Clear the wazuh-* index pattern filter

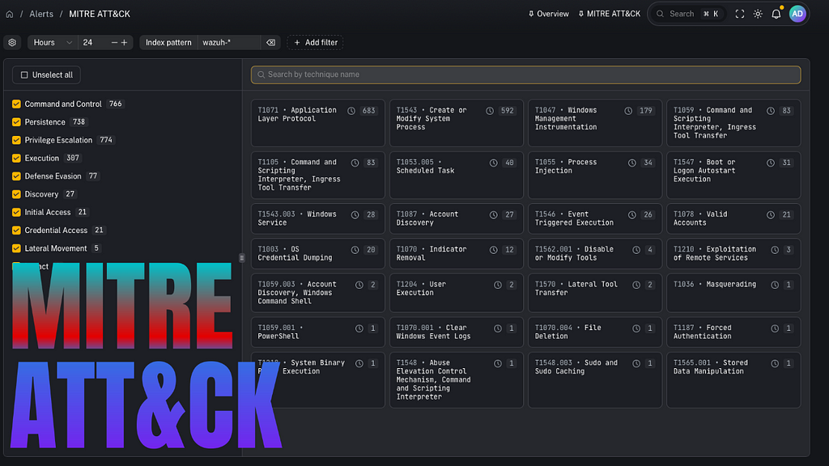tap(270, 42)
